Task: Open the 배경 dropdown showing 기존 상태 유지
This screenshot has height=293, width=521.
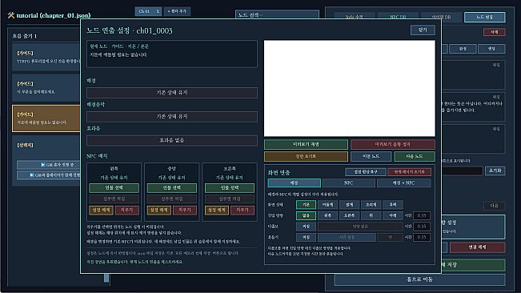Action: (172, 93)
